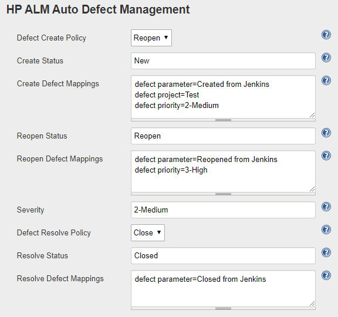Click into the Reopen Status field
This screenshot has height=317, width=338.
pyautogui.click(x=223, y=136)
